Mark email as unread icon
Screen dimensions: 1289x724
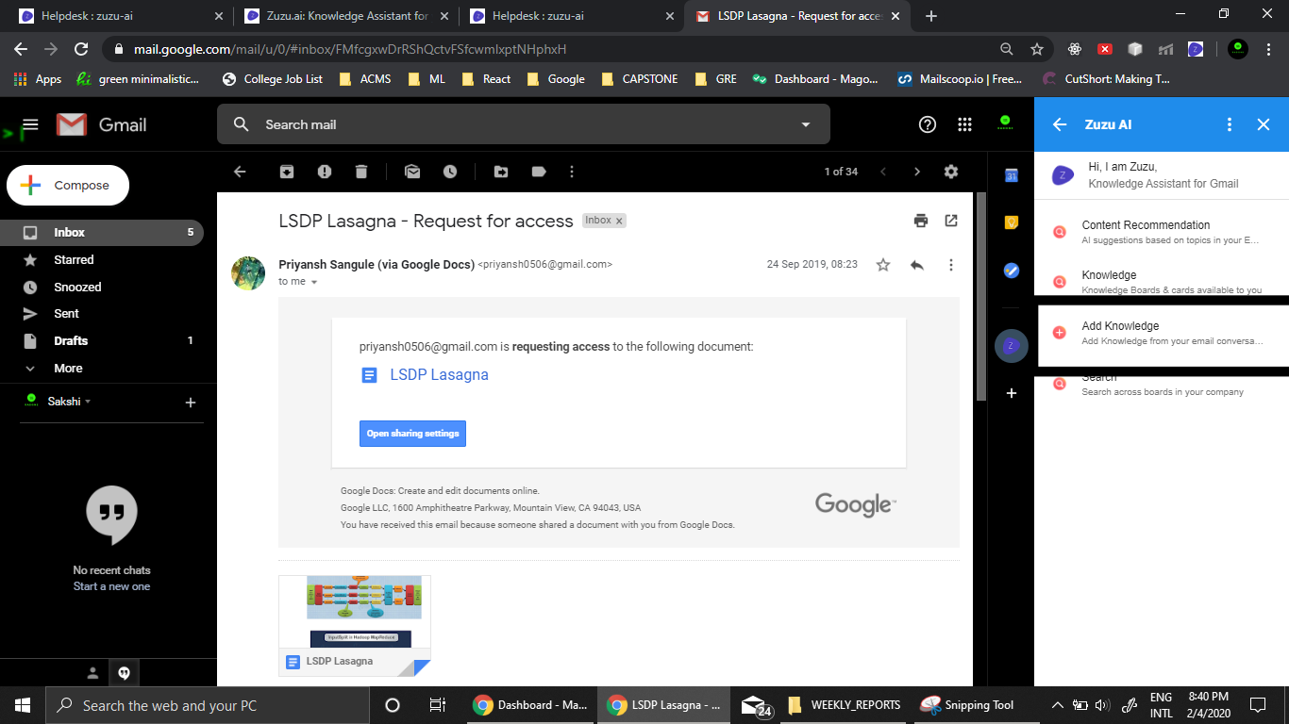[412, 172]
